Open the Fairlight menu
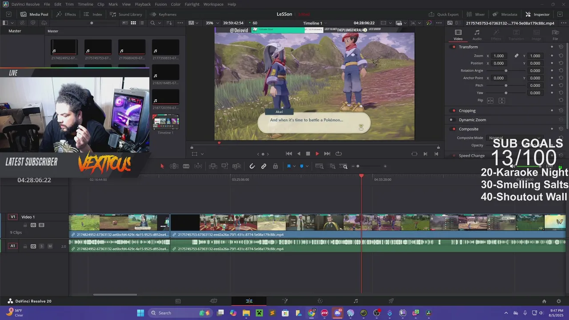Image resolution: width=569 pixels, height=320 pixels. click(x=192, y=4)
